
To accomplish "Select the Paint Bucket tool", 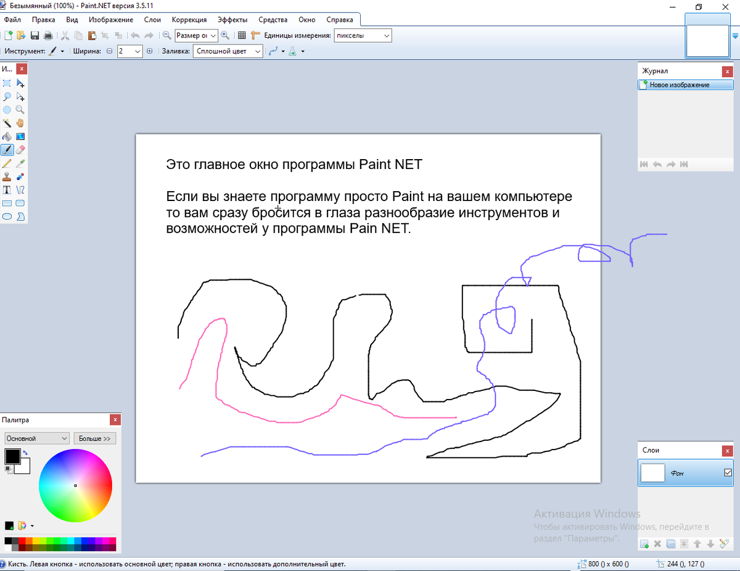I will (7, 136).
